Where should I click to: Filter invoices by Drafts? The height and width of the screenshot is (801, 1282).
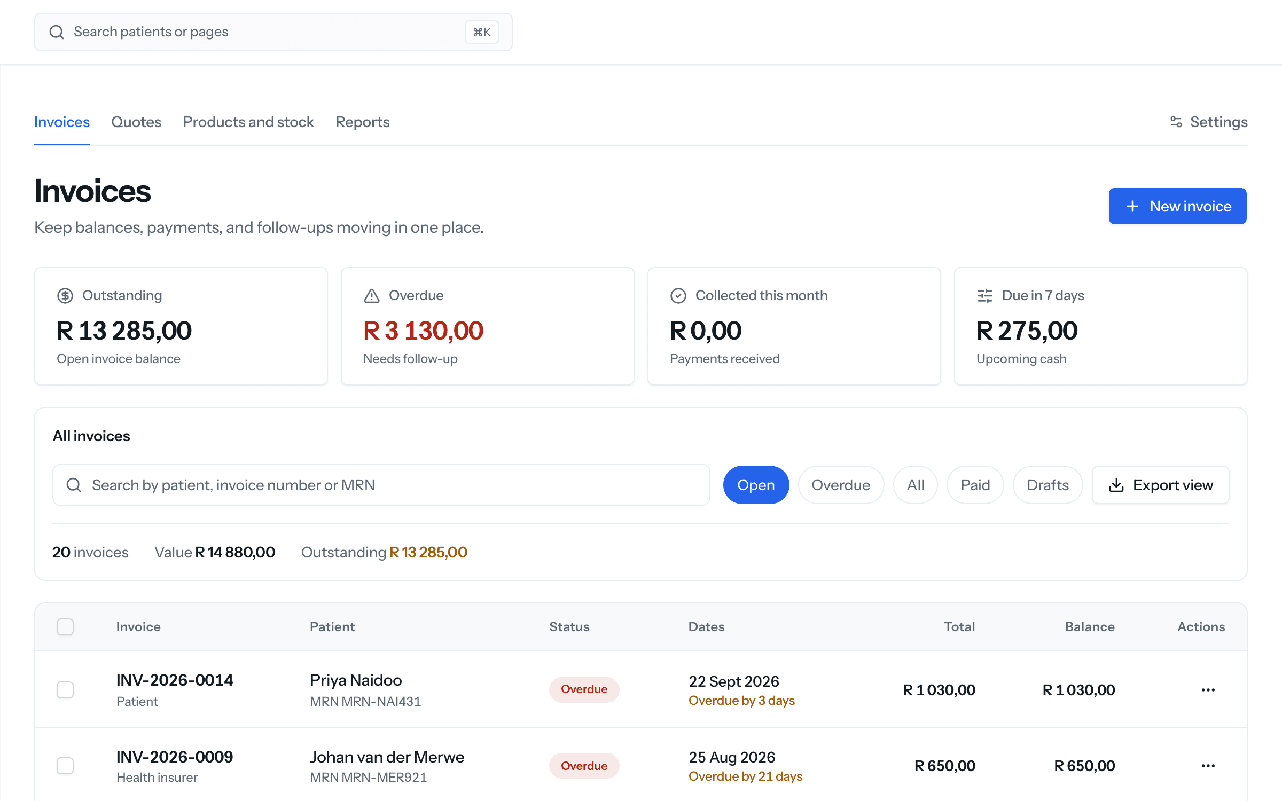pyautogui.click(x=1048, y=485)
